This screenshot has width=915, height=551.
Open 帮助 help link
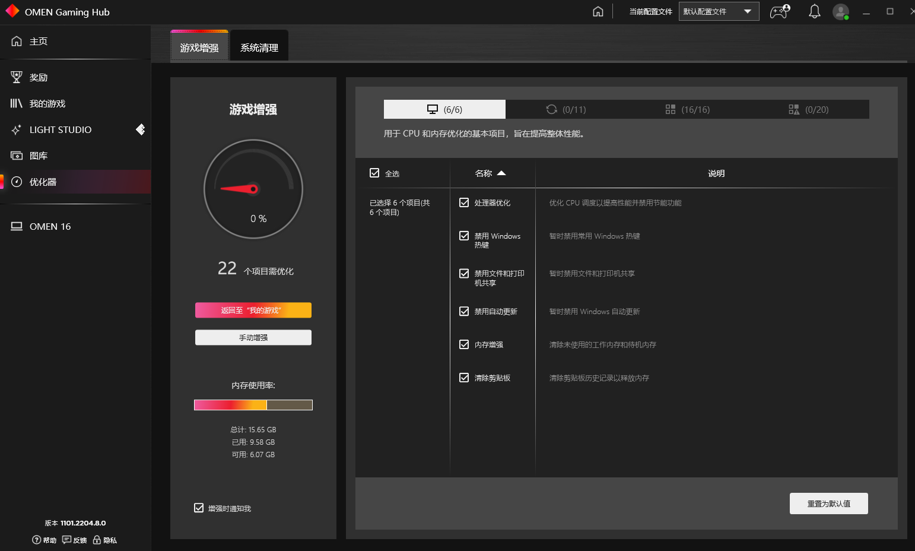tap(45, 540)
